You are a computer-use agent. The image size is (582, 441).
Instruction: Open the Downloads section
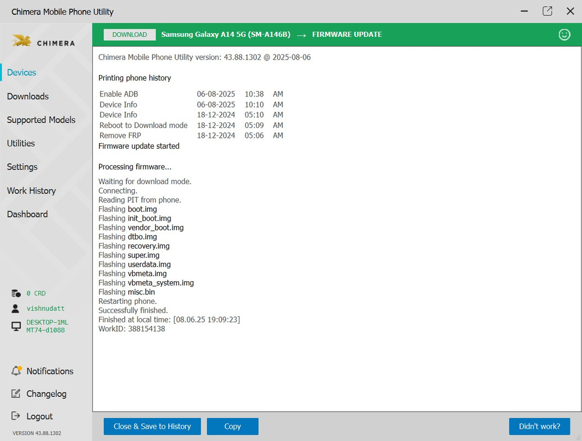(x=28, y=96)
